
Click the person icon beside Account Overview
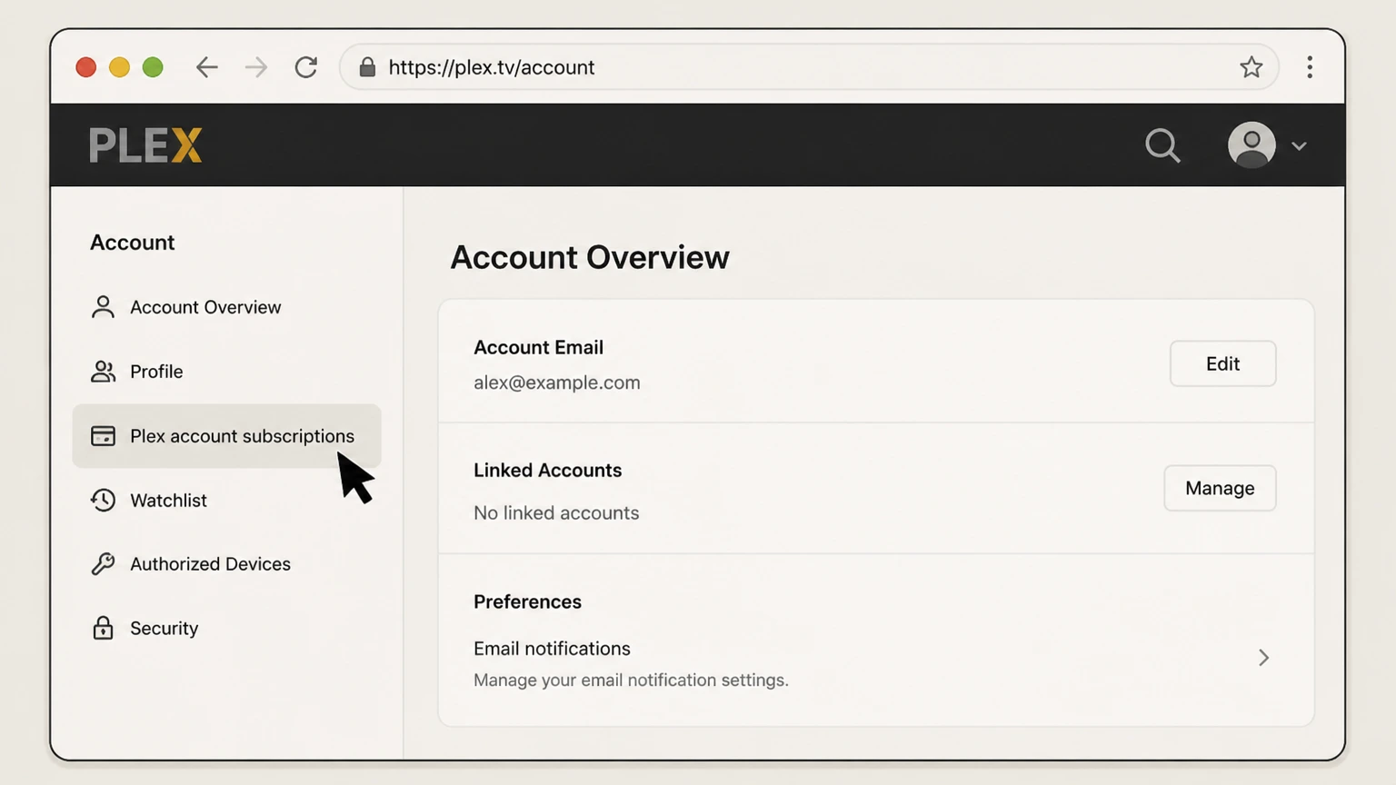coord(103,307)
